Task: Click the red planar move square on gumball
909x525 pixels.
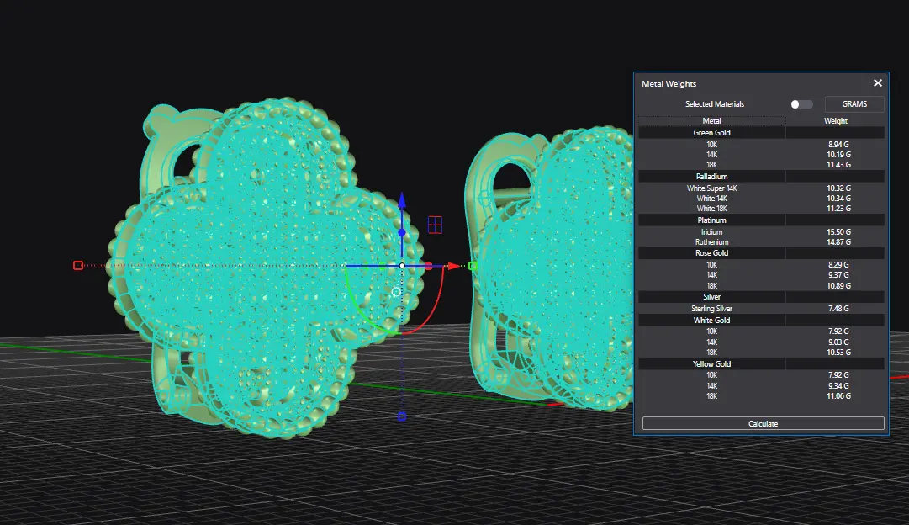Action: pos(435,225)
